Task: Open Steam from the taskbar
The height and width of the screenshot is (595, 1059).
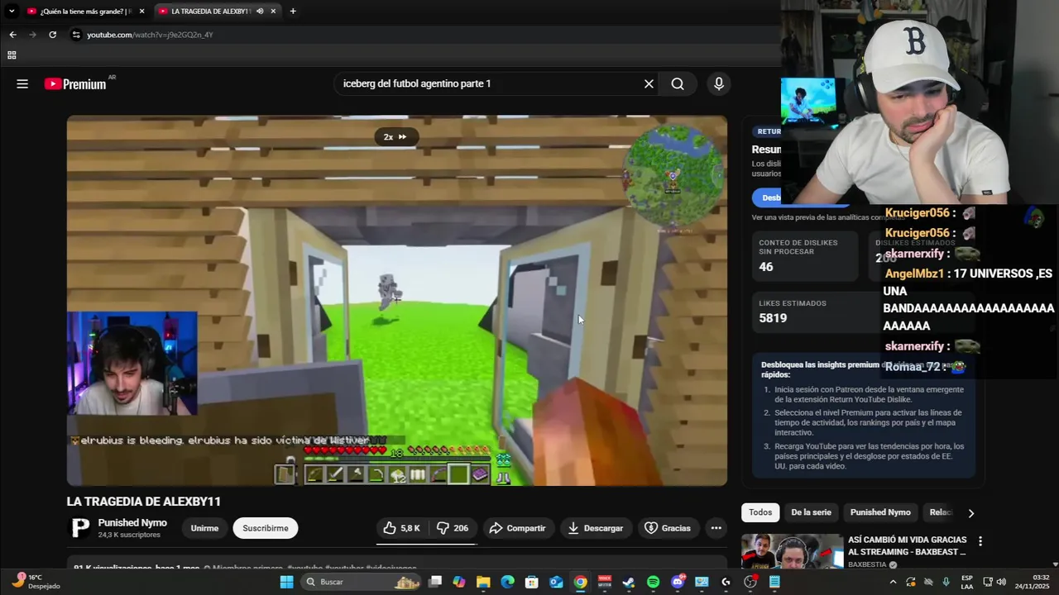Action: [629, 582]
